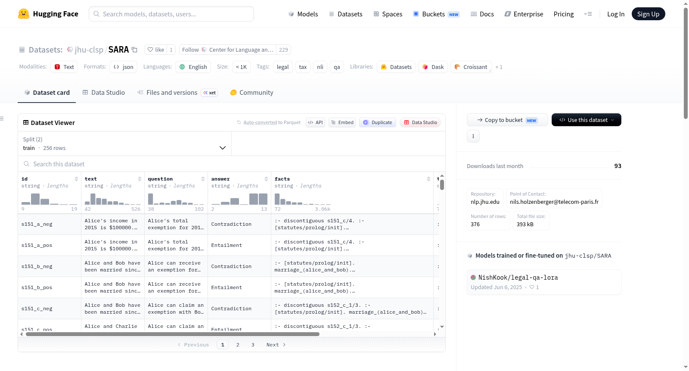Viewport: 689px width, 371px height.
Task: Open Data Studio from viewer toolbar
Action: click(420, 122)
